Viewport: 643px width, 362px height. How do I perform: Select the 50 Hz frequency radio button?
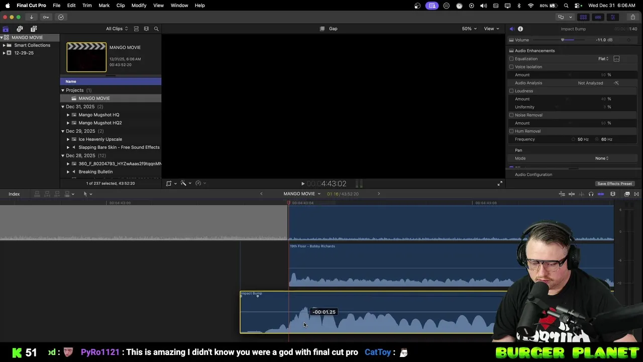coord(574,139)
